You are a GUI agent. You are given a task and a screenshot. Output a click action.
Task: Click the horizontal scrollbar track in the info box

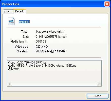pyautogui.click(x=54, y=84)
